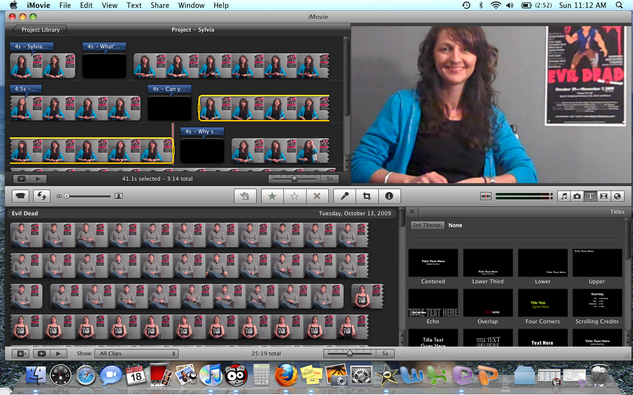Open the Share menu

coord(160,5)
